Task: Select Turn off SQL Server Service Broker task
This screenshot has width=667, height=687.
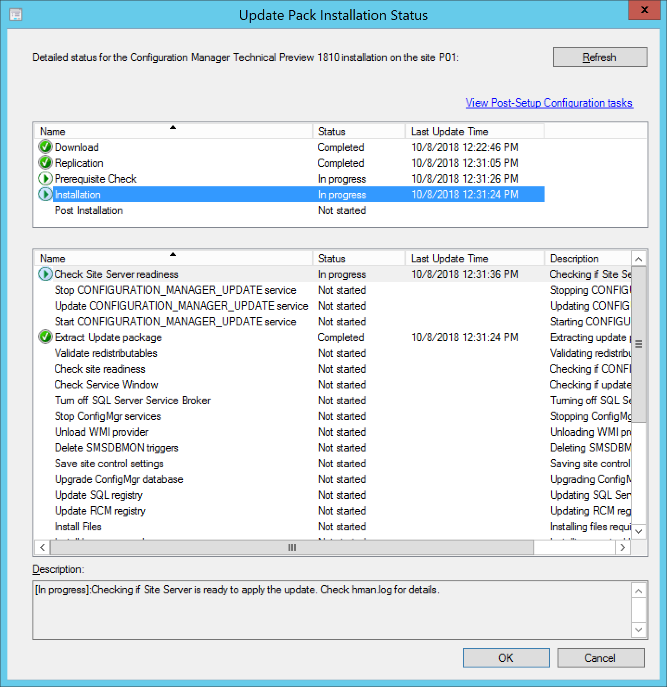Action: click(x=333, y=401)
